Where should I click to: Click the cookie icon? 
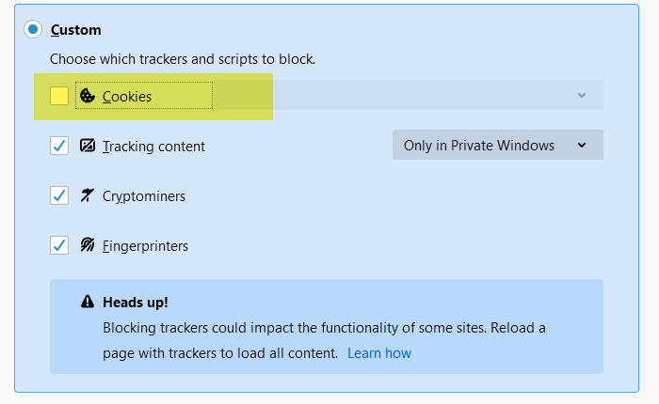click(x=87, y=96)
